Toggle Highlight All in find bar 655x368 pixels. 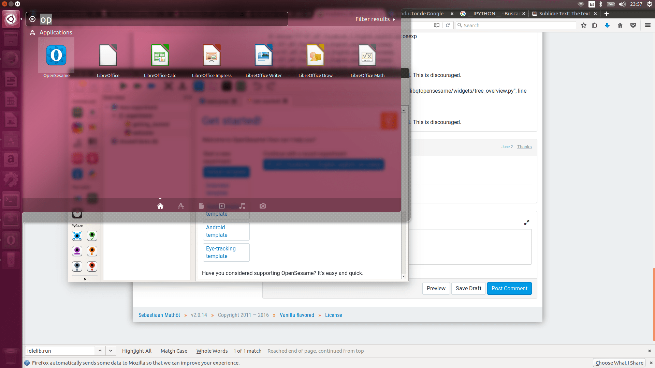click(x=137, y=351)
